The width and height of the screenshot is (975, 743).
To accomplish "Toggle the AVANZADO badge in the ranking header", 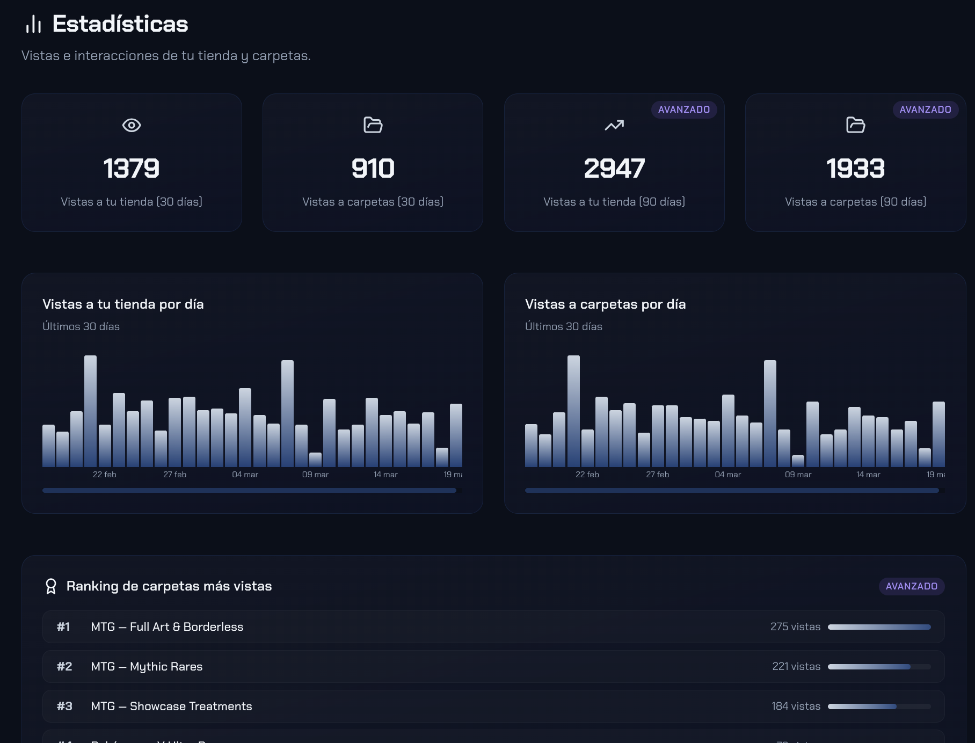I will pyautogui.click(x=911, y=586).
